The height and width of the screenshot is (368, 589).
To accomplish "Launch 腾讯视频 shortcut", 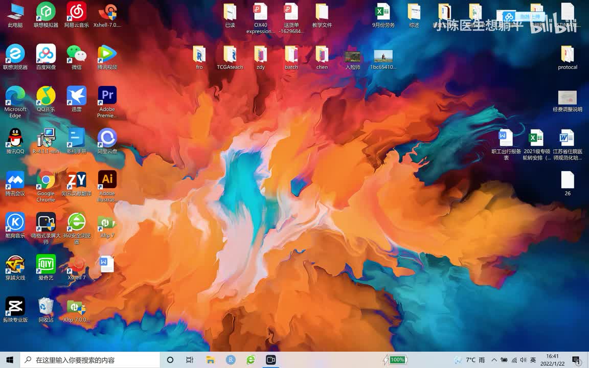I will click(107, 57).
